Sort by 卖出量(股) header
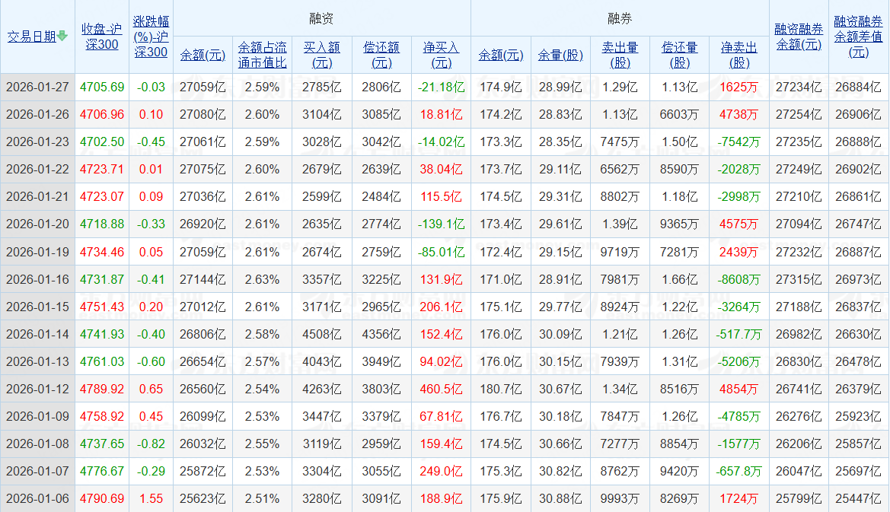This screenshot has height=512, width=890. coord(620,55)
